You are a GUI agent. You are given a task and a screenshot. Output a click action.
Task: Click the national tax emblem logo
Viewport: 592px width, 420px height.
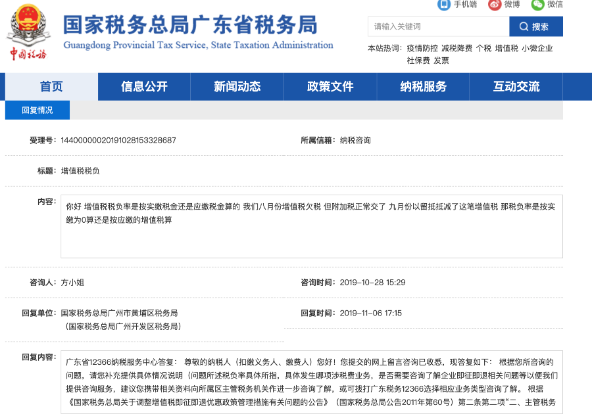pos(28,32)
